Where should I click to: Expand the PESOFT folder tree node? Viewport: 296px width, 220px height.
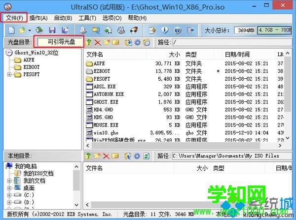[x=9, y=74]
